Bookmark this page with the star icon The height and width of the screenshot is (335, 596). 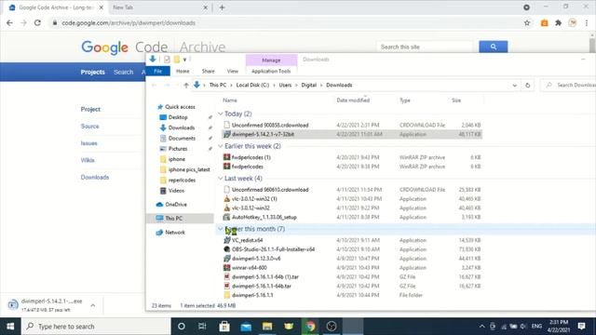(527, 22)
